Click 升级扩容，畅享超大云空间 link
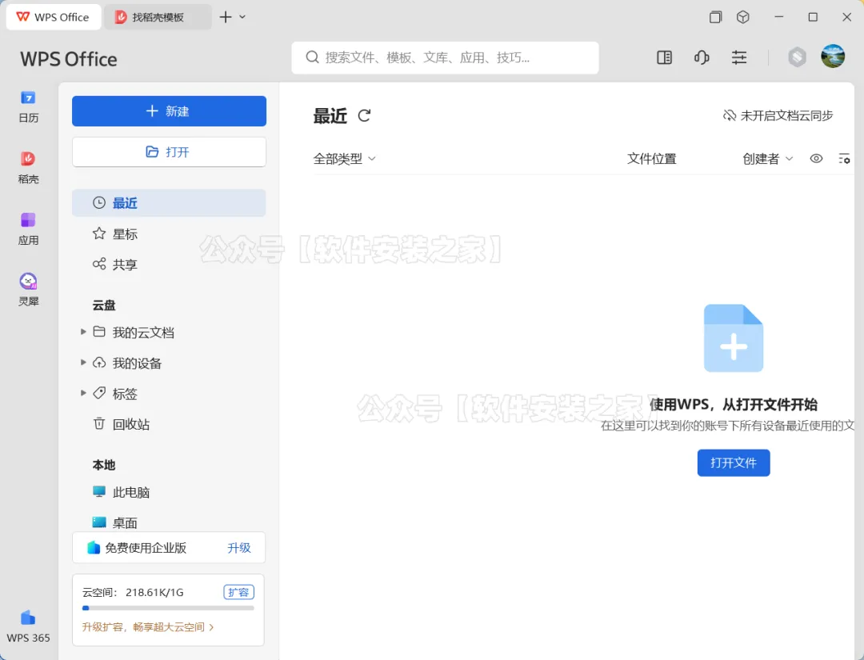Viewport: 864px width, 660px height. click(148, 627)
